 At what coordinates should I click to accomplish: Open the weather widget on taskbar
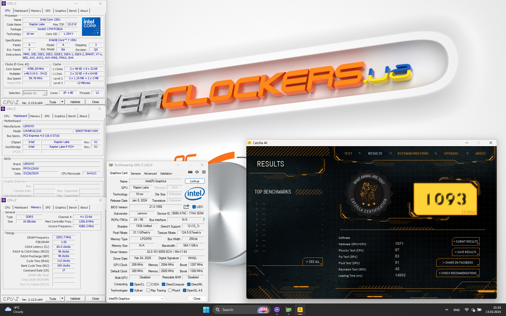(x=14, y=310)
